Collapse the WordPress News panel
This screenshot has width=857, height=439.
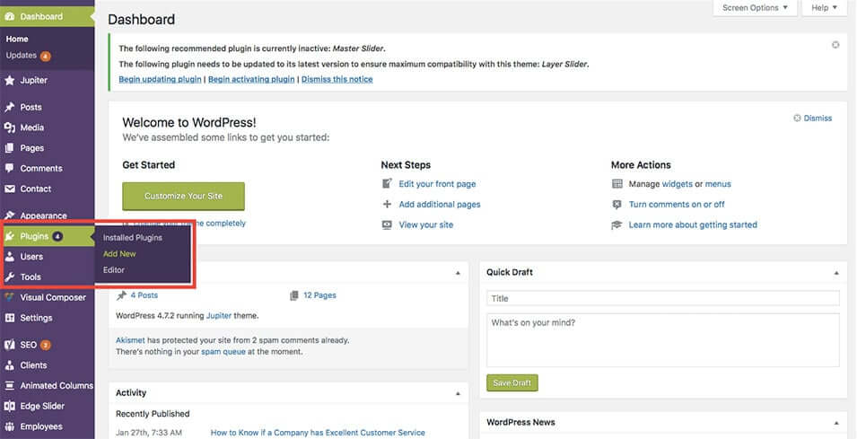coord(836,423)
